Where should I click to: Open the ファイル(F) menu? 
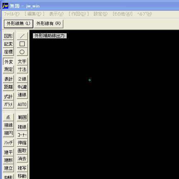pyautogui.click(x=12, y=14)
